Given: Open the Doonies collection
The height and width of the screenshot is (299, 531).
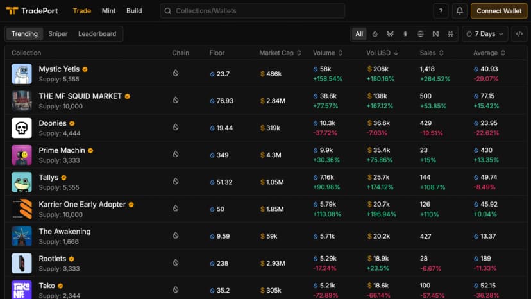Looking at the screenshot, I should point(53,123).
